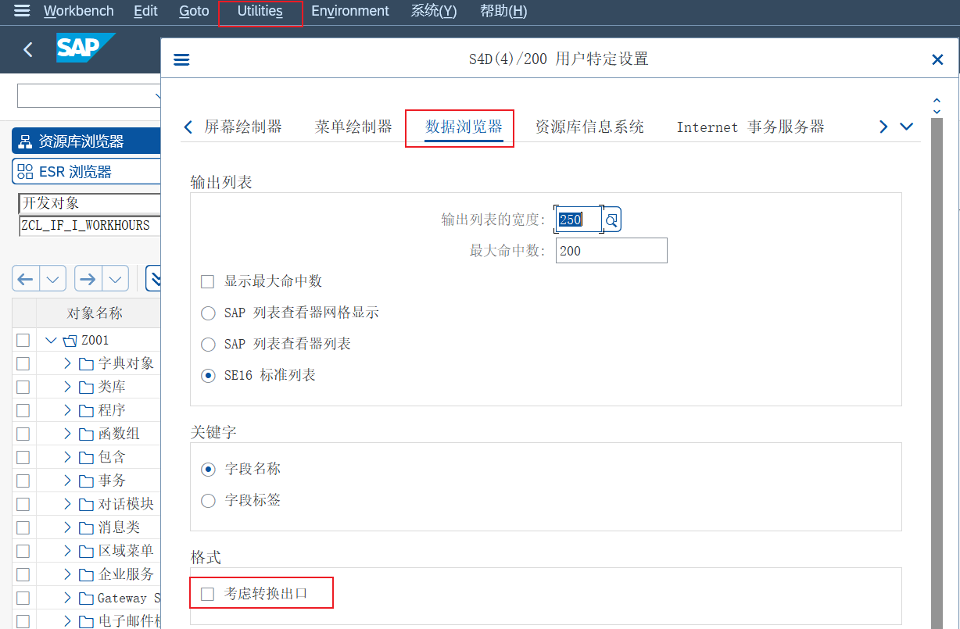This screenshot has height=629, width=960.
Task: Open the Utilities menu
Action: pos(260,11)
